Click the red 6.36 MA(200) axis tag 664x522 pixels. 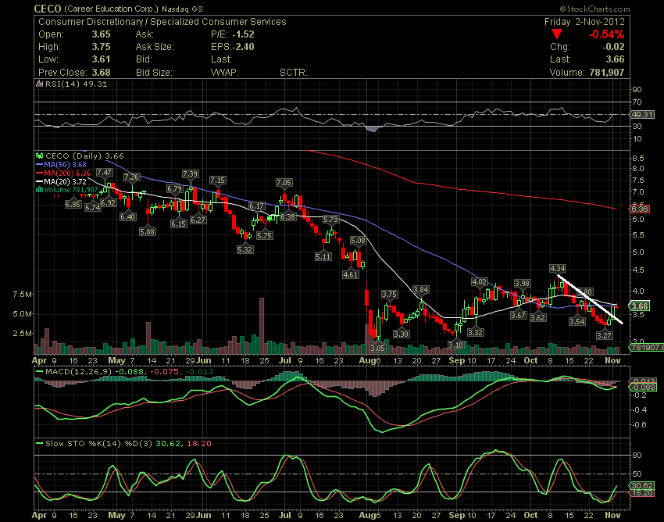640,209
